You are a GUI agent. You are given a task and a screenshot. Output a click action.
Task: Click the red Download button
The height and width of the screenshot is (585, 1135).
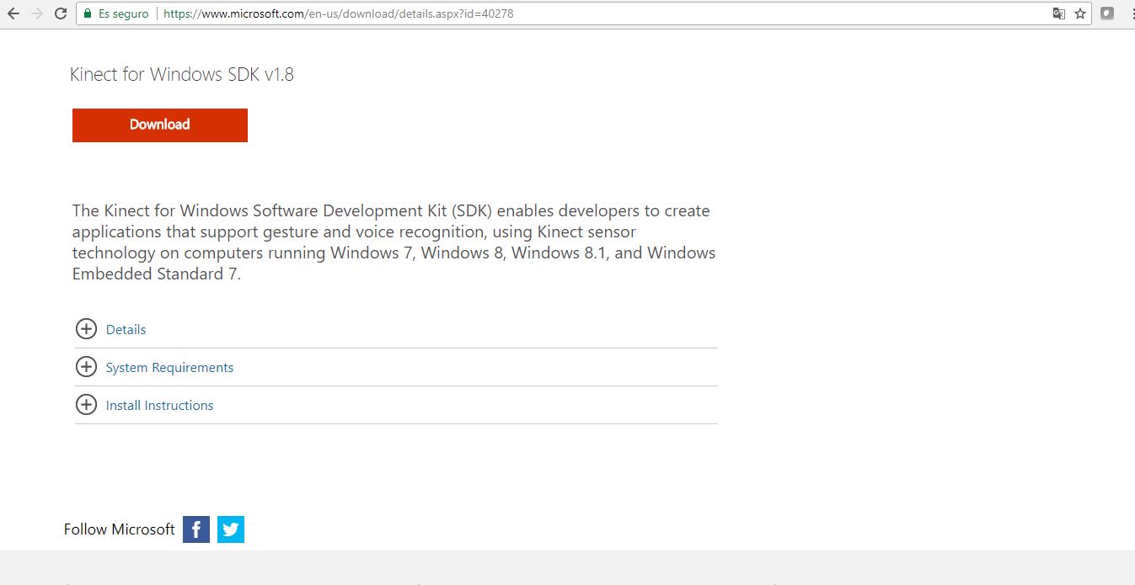coord(160,125)
